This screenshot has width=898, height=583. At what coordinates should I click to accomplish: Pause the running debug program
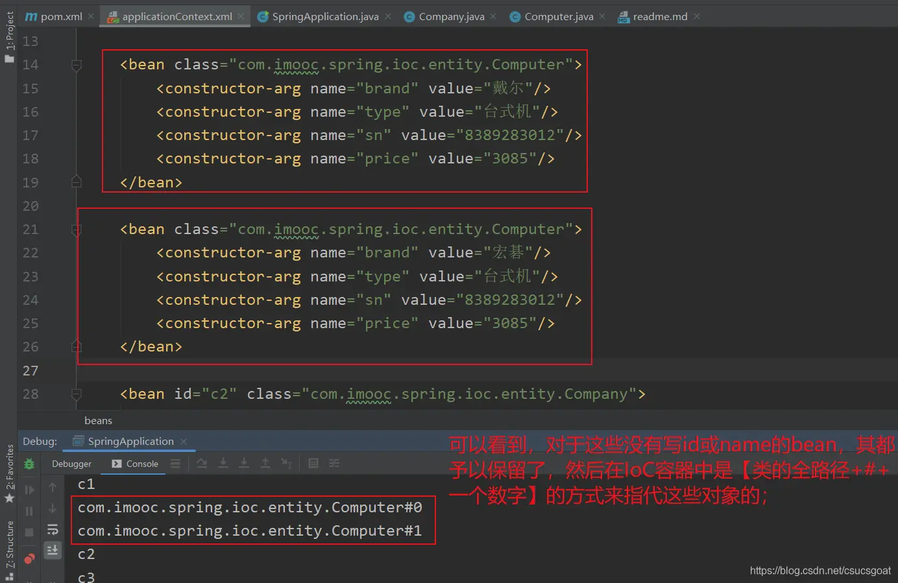[29, 511]
